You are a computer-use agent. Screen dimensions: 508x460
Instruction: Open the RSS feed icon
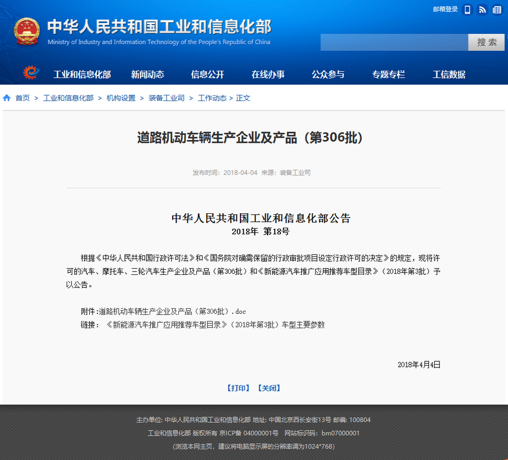(x=483, y=10)
